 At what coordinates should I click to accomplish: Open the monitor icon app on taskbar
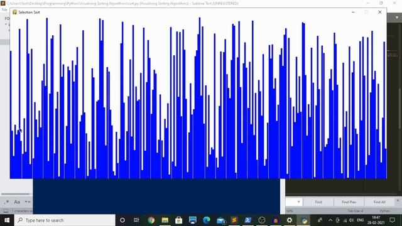pyautogui.click(x=193, y=220)
